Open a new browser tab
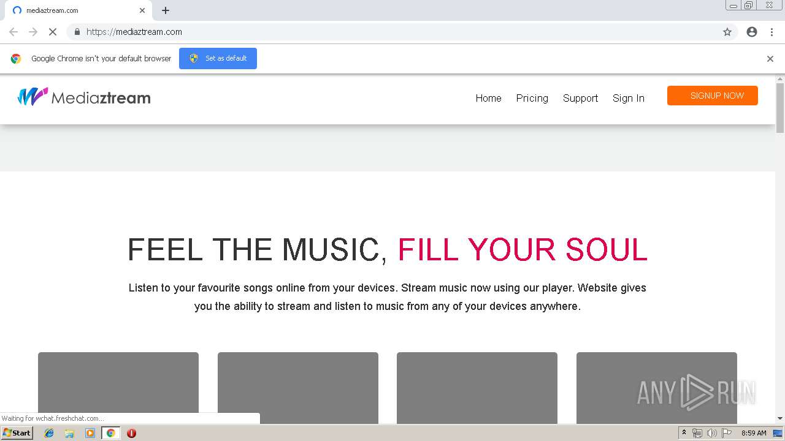 pyautogui.click(x=166, y=10)
